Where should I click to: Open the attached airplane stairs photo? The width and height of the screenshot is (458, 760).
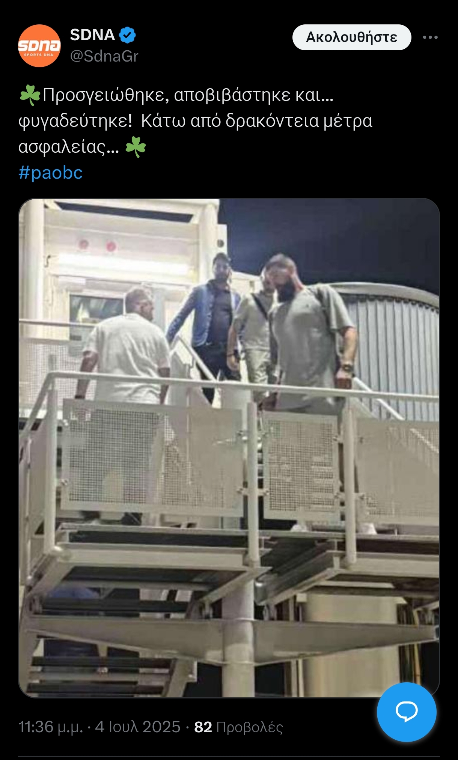point(229,448)
